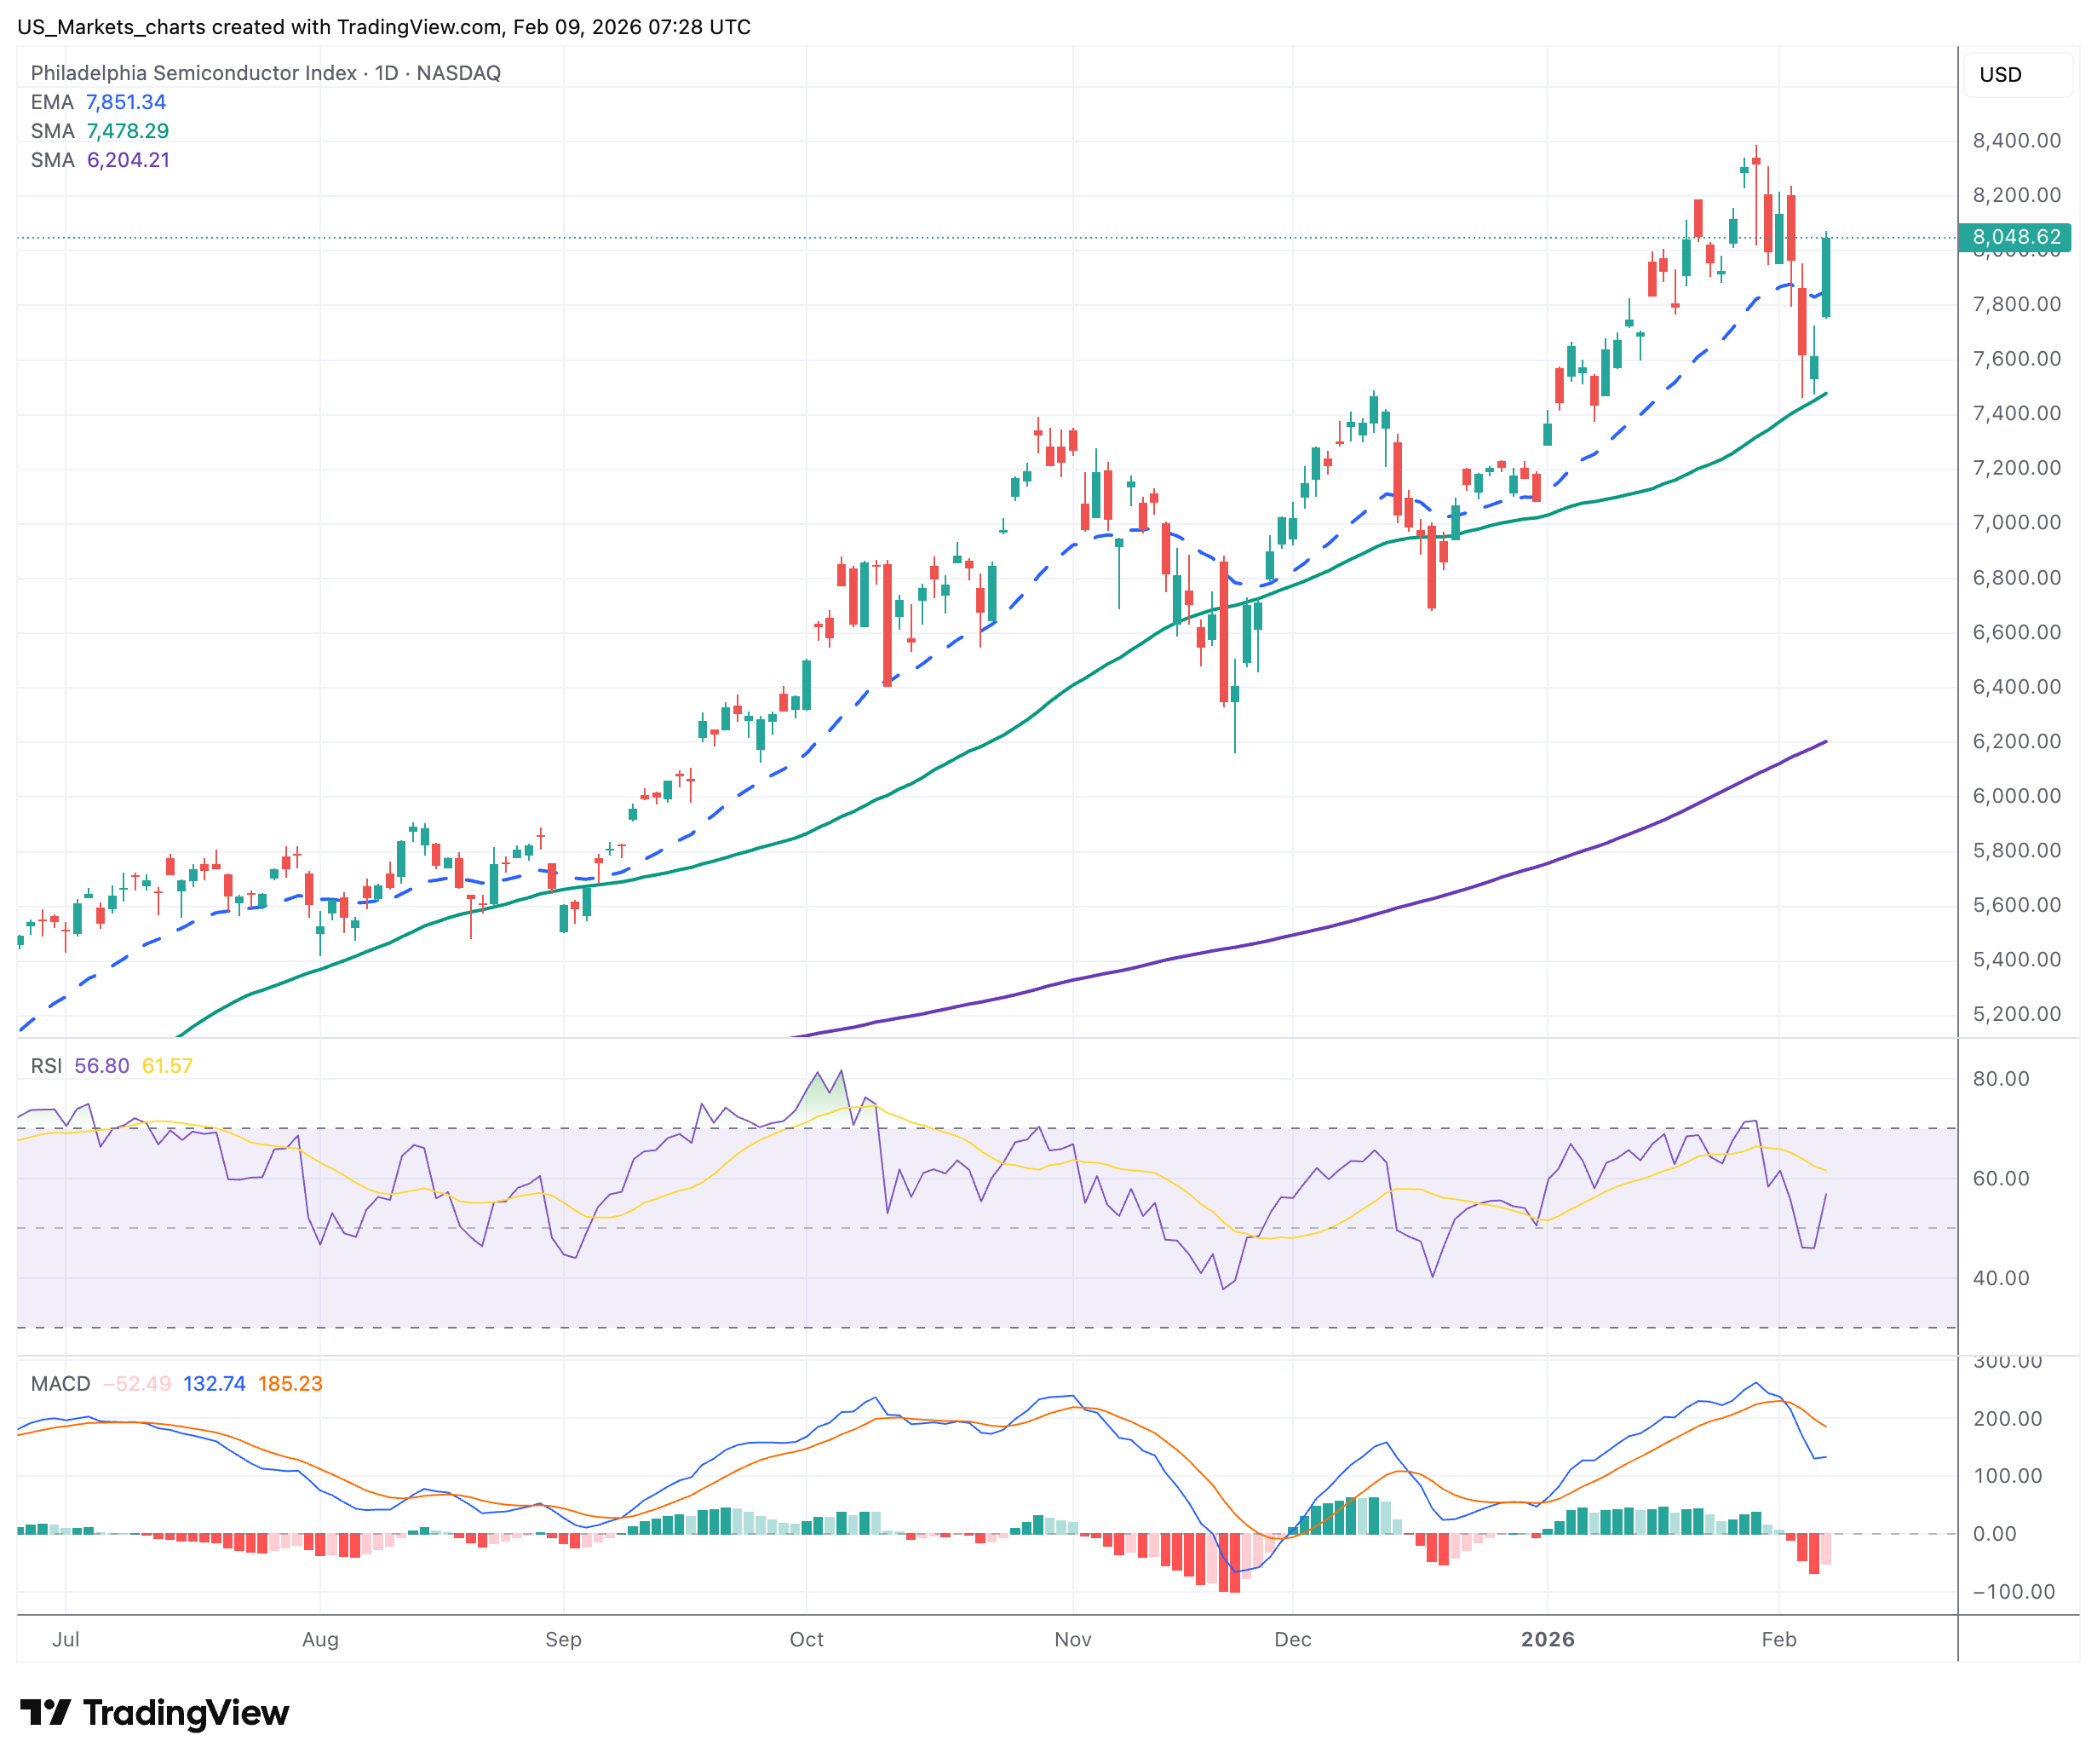The height and width of the screenshot is (1764, 2097).
Task: Click the Jul label on time axis
Action: click(x=66, y=1640)
